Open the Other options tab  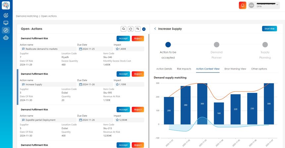point(259,69)
